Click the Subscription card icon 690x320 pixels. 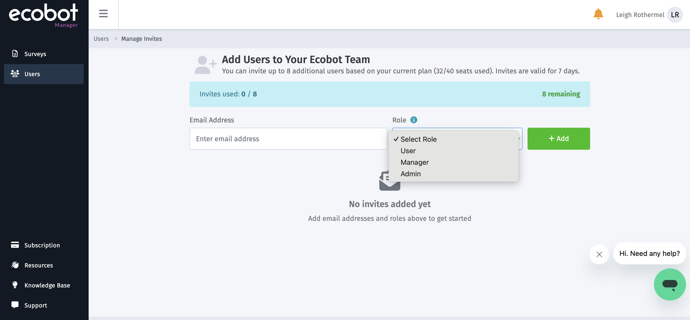tap(15, 245)
